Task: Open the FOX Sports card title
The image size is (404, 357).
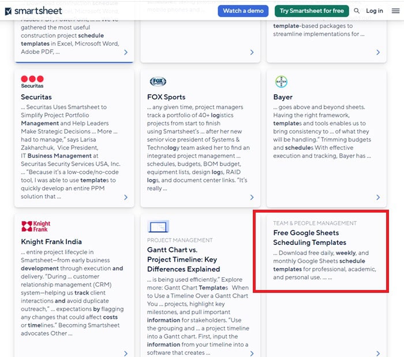Action: [x=166, y=97]
